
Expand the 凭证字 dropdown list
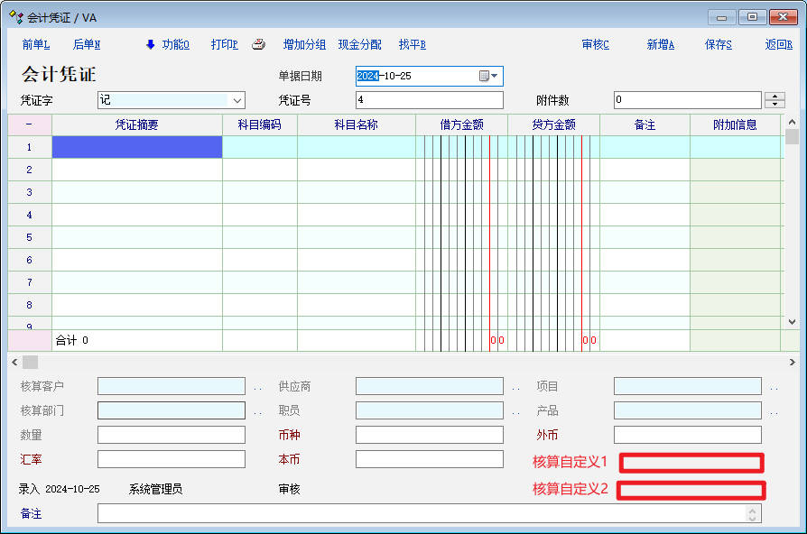pos(237,100)
